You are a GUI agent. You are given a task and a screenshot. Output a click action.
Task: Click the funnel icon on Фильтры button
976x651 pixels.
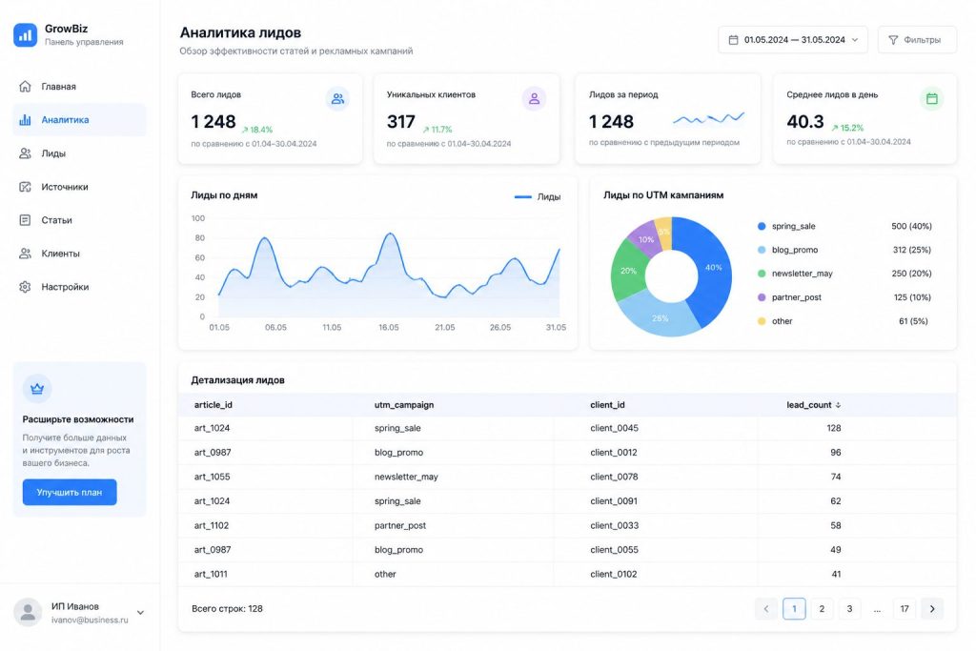click(x=893, y=40)
